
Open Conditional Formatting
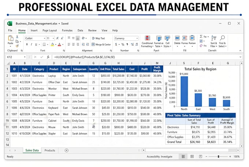(x=147, y=41)
